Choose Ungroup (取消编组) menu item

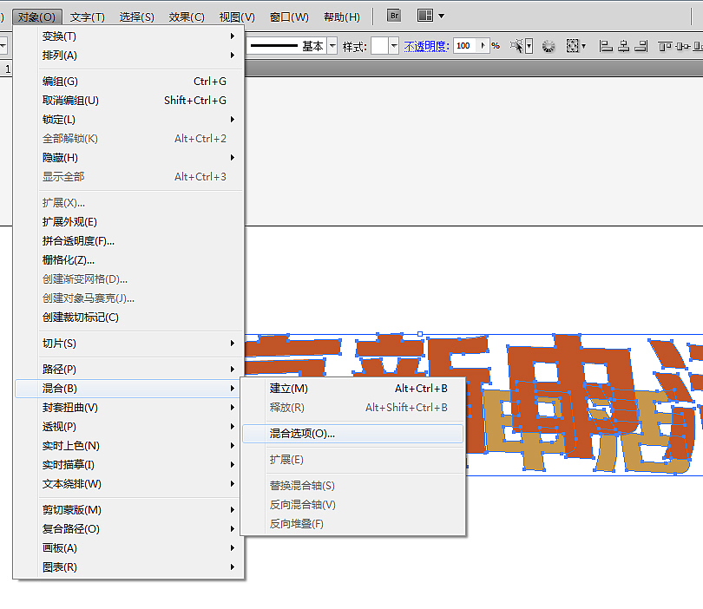[x=129, y=101]
